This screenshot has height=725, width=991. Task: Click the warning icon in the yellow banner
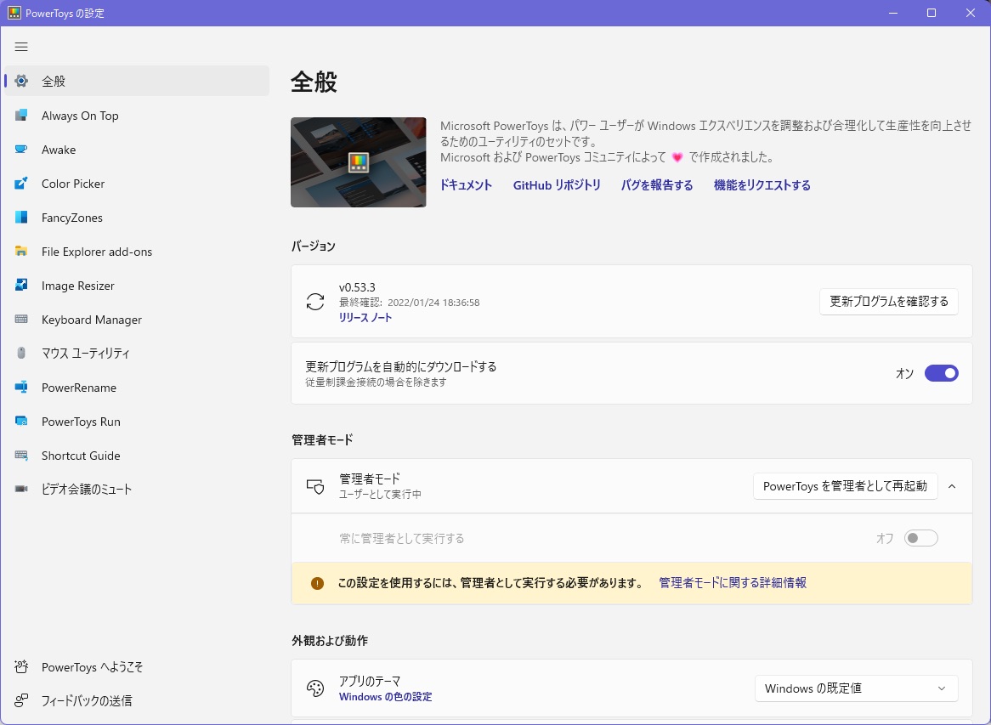(x=317, y=583)
